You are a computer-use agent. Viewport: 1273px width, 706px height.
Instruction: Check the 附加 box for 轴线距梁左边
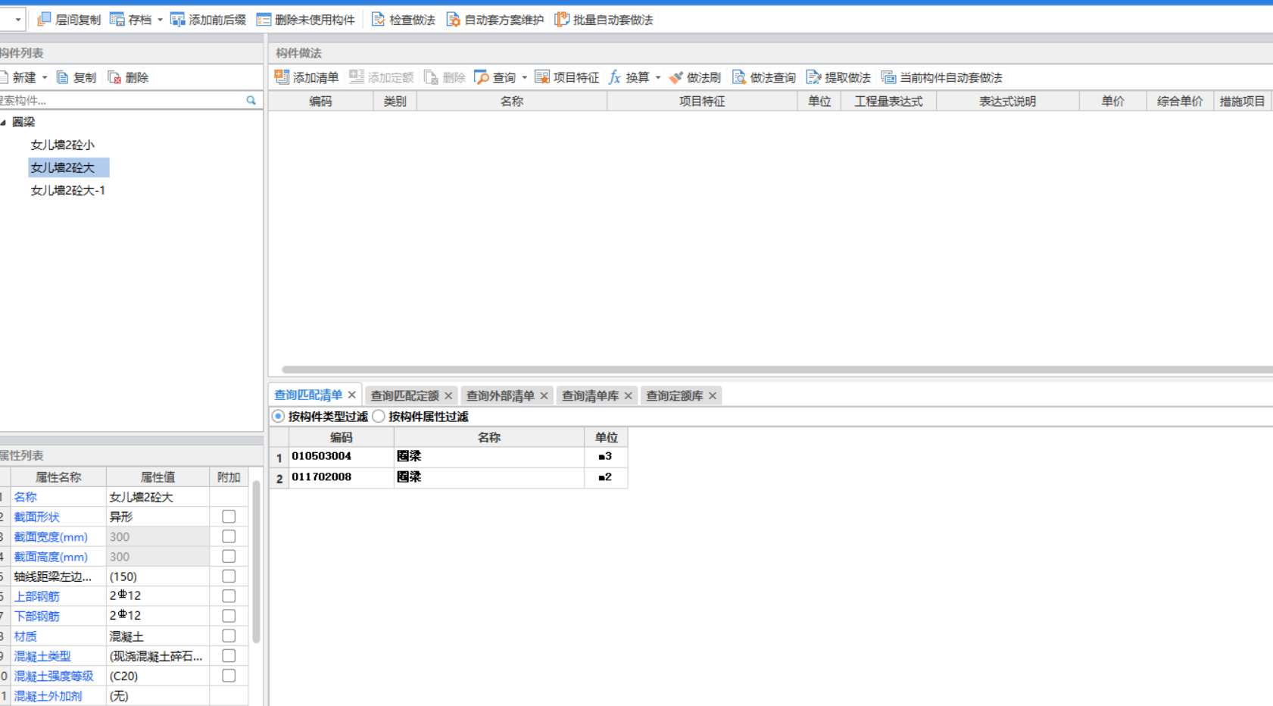pyautogui.click(x=229, y=576)
